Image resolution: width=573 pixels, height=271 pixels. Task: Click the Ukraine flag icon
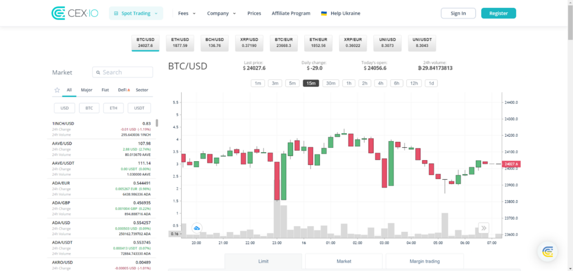click(x=324, y=13)
